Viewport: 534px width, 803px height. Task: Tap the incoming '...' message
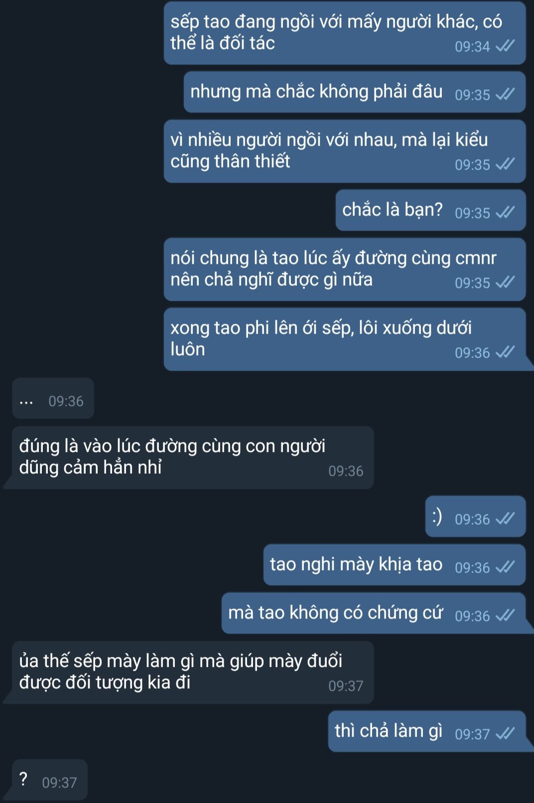pos(53,398)
